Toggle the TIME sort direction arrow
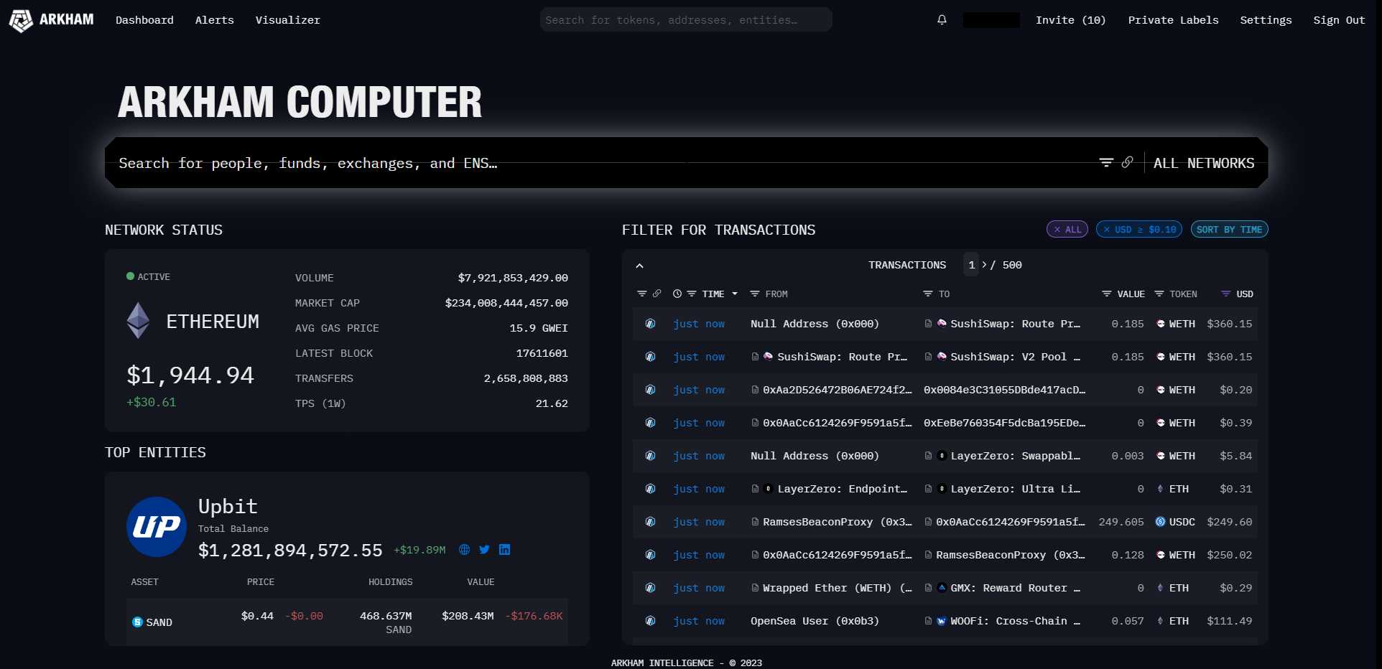 coord(734,294)
